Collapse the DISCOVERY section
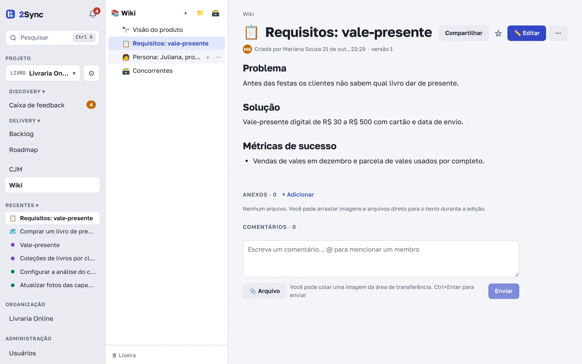This screenshot has width=582, height=364. coord(27,92)
